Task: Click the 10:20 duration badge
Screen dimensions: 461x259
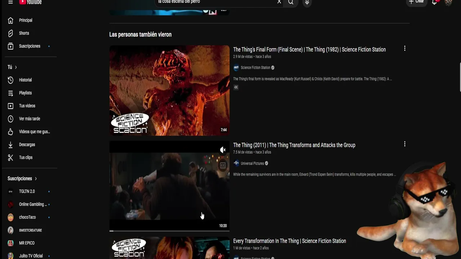Action: point(223,226)
